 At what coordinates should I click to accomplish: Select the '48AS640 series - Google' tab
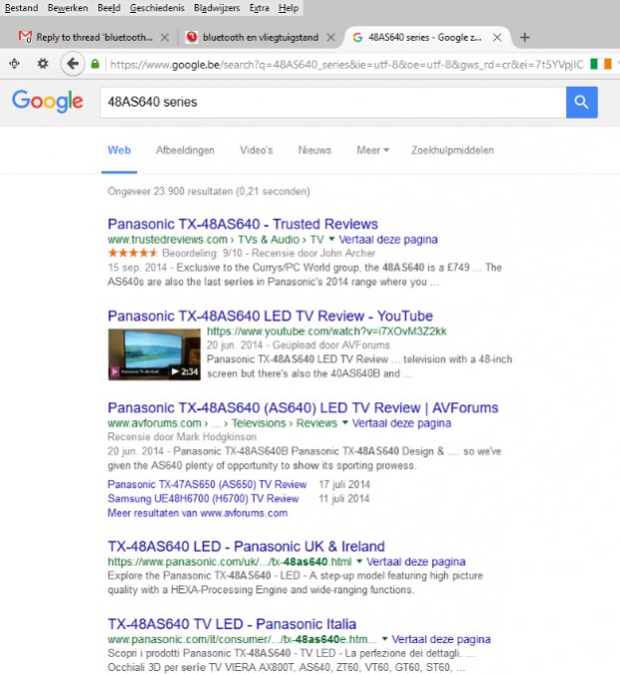(423, 38)
